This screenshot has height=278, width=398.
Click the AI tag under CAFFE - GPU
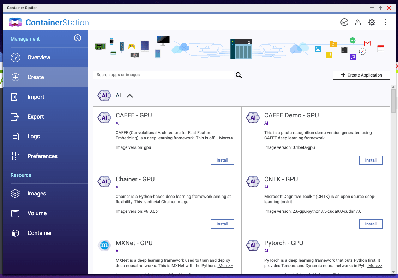pos(117,123)
